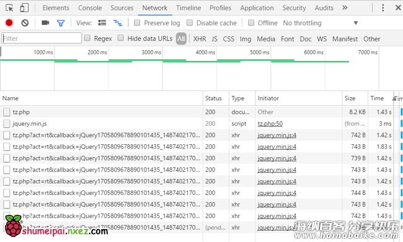
Task: Open the Console tab
Action: 90,8
